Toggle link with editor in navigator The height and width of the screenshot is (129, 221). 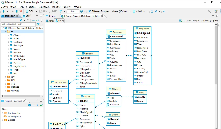point(37,21)
